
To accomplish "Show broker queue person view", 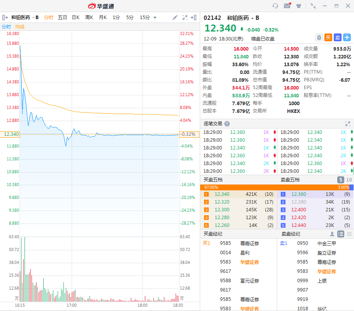I will point(332,234).
